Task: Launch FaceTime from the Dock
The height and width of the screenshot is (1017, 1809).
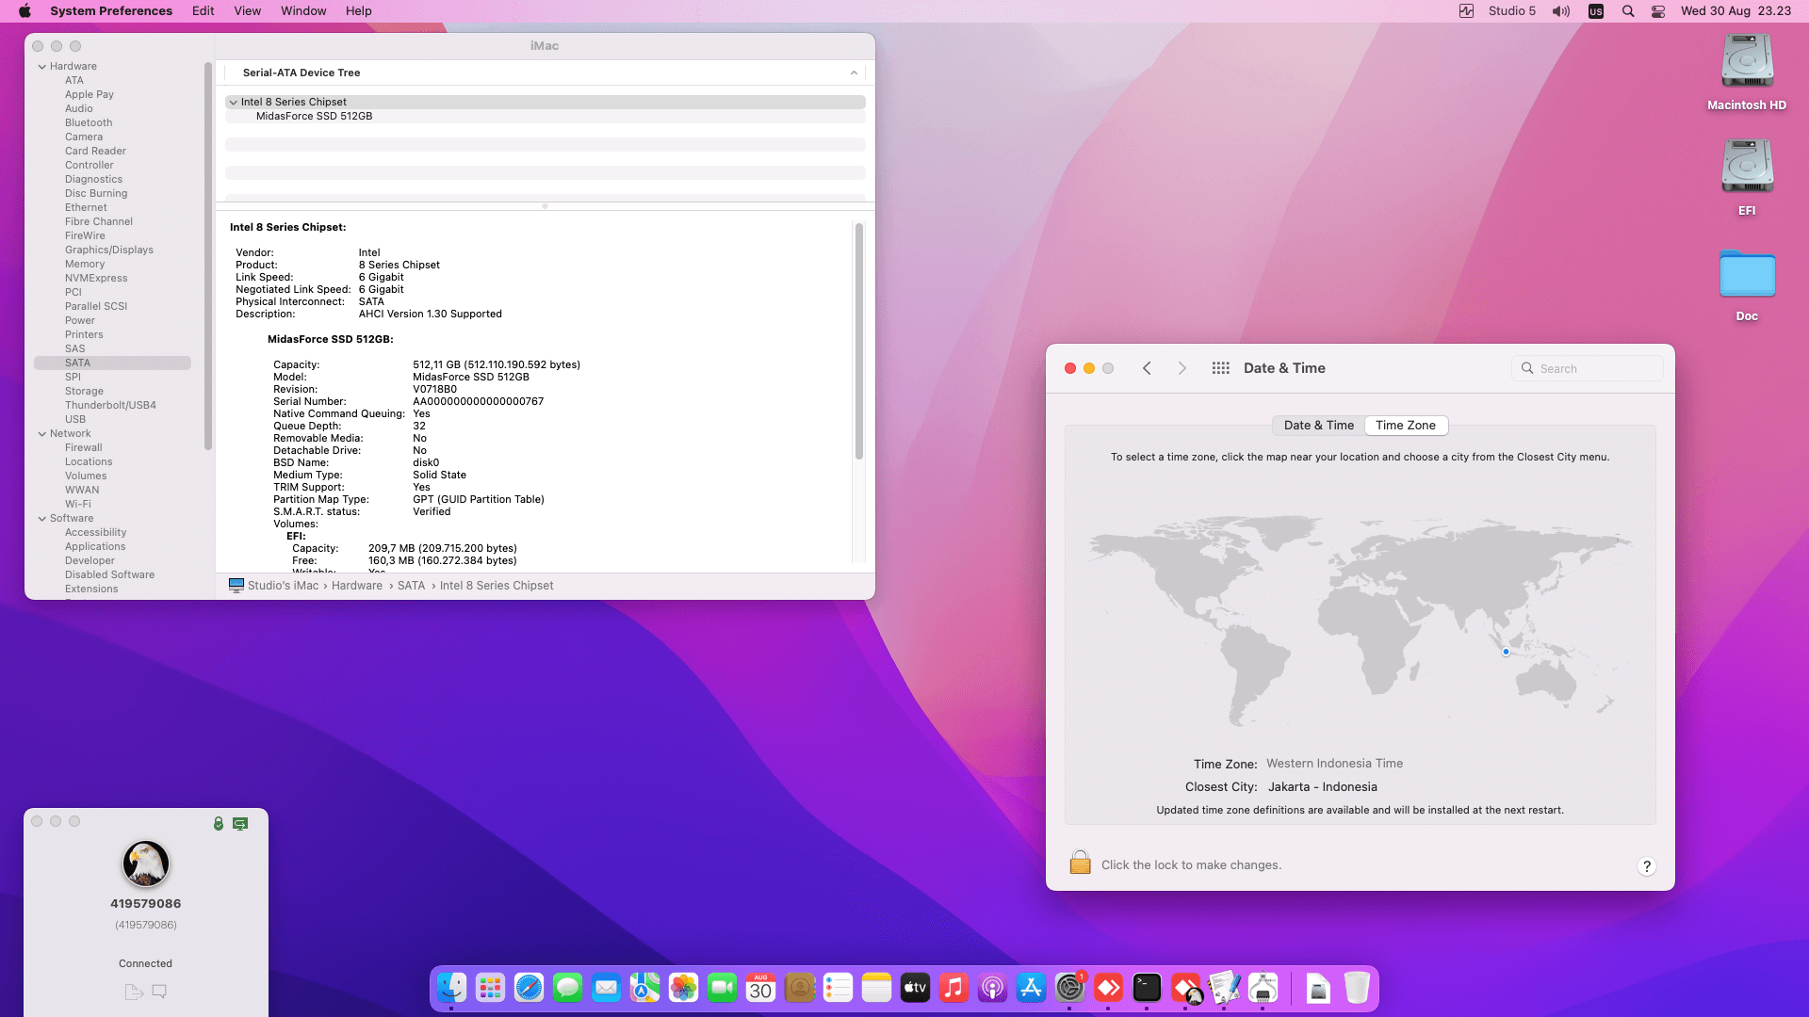Action: click(x=722, y=988)
